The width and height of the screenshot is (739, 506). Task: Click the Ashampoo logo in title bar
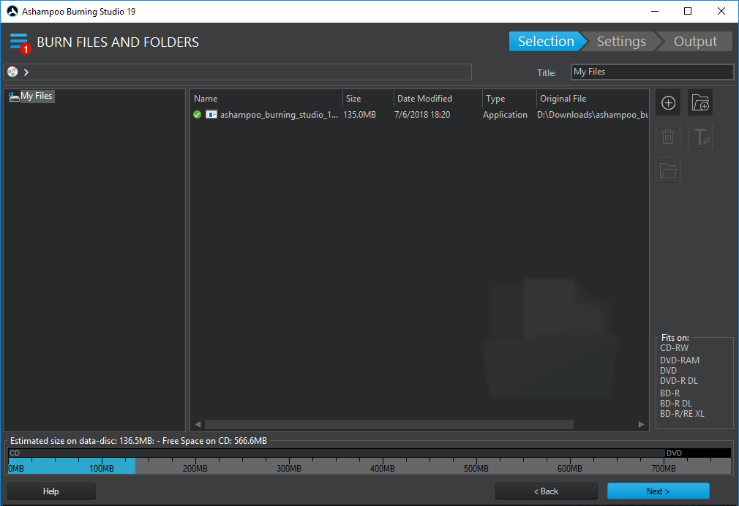click(x=12, y=11)
